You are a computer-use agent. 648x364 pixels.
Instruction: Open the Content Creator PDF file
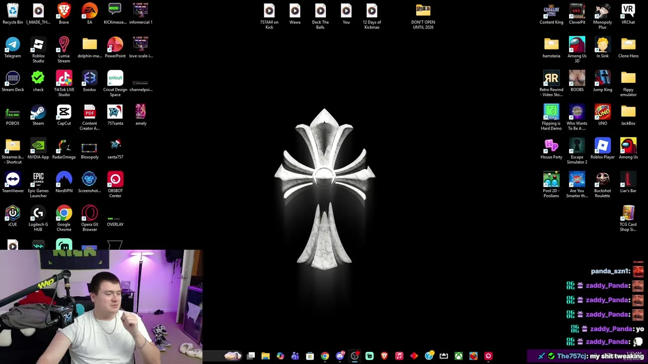90,118
